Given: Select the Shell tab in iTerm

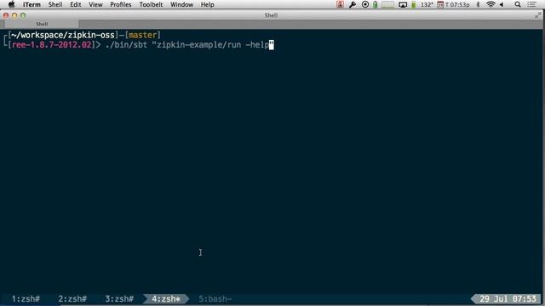Looking at the screenshot, I should click(x=42, y=24).
